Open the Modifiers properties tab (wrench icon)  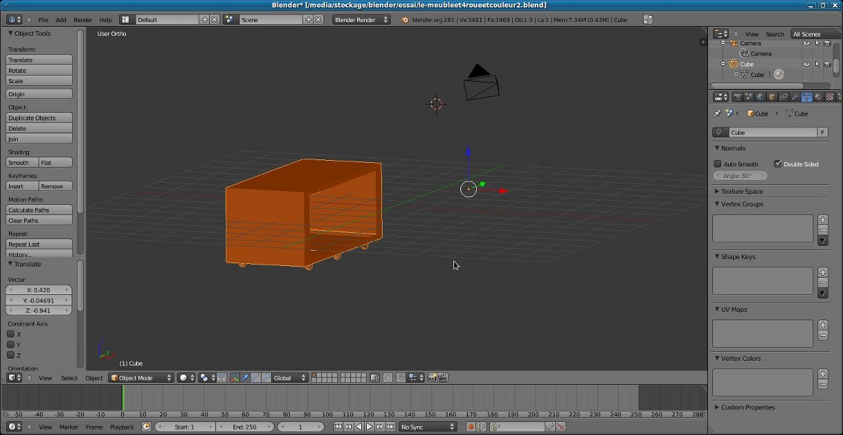(795, 97)
